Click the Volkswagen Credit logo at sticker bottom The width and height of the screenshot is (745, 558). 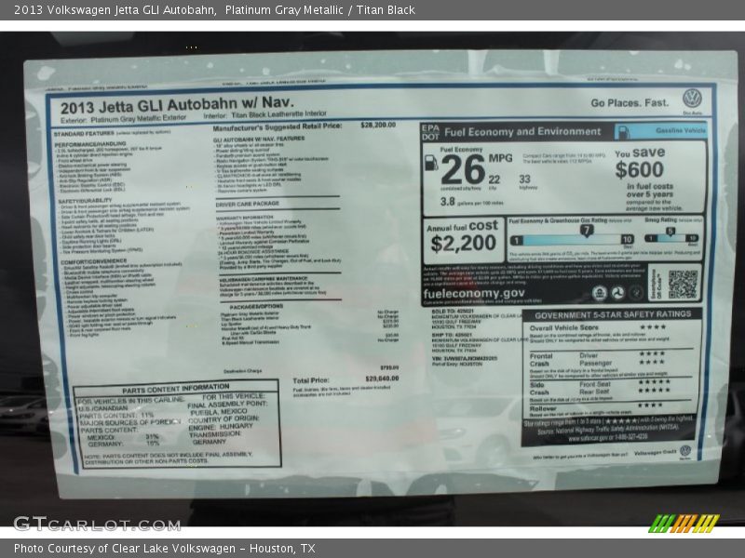click(685, 450)
